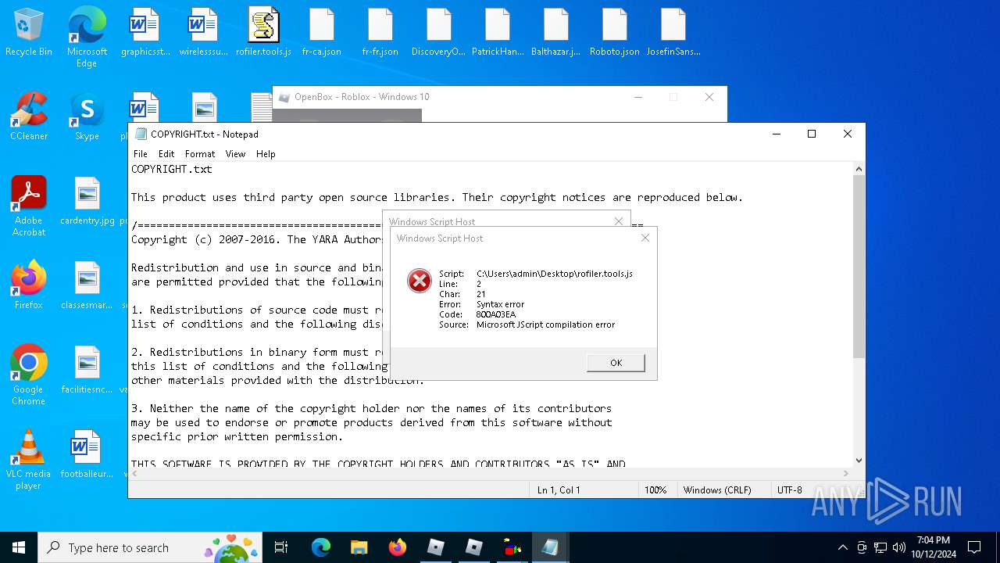Open the Notepad Edit menu
The height and width of the screenshot is (563, 1000).
tap(166, 154)
